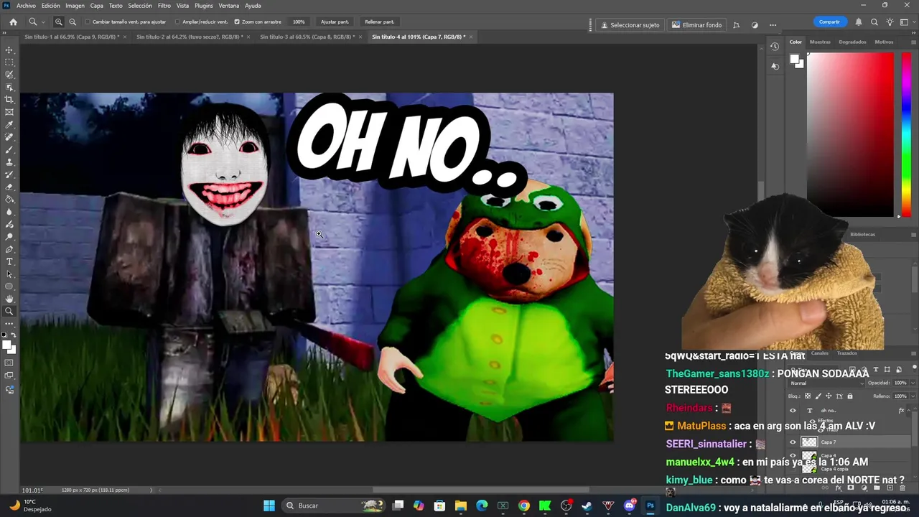Toggle the Efectos visibility eye

(x=812, y=421)
